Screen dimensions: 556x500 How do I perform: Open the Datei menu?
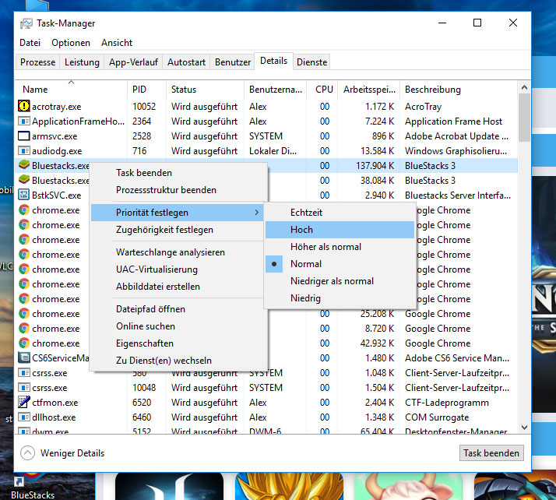coord(30,43)
